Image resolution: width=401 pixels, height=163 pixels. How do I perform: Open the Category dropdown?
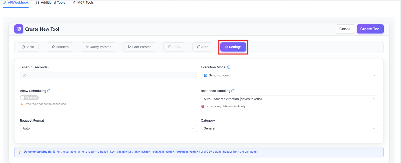[289, 128]
